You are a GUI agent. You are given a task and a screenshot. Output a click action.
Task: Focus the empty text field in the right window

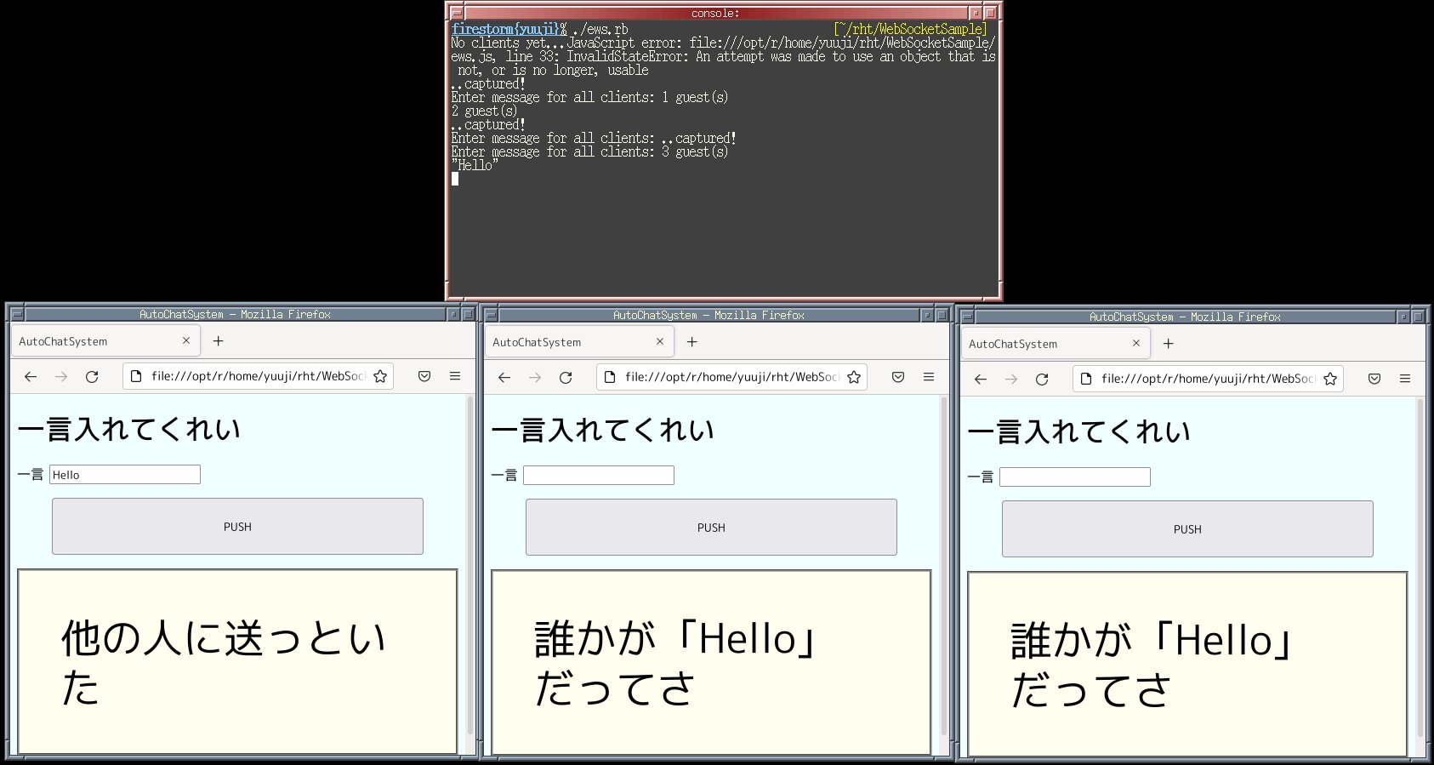1074,477
